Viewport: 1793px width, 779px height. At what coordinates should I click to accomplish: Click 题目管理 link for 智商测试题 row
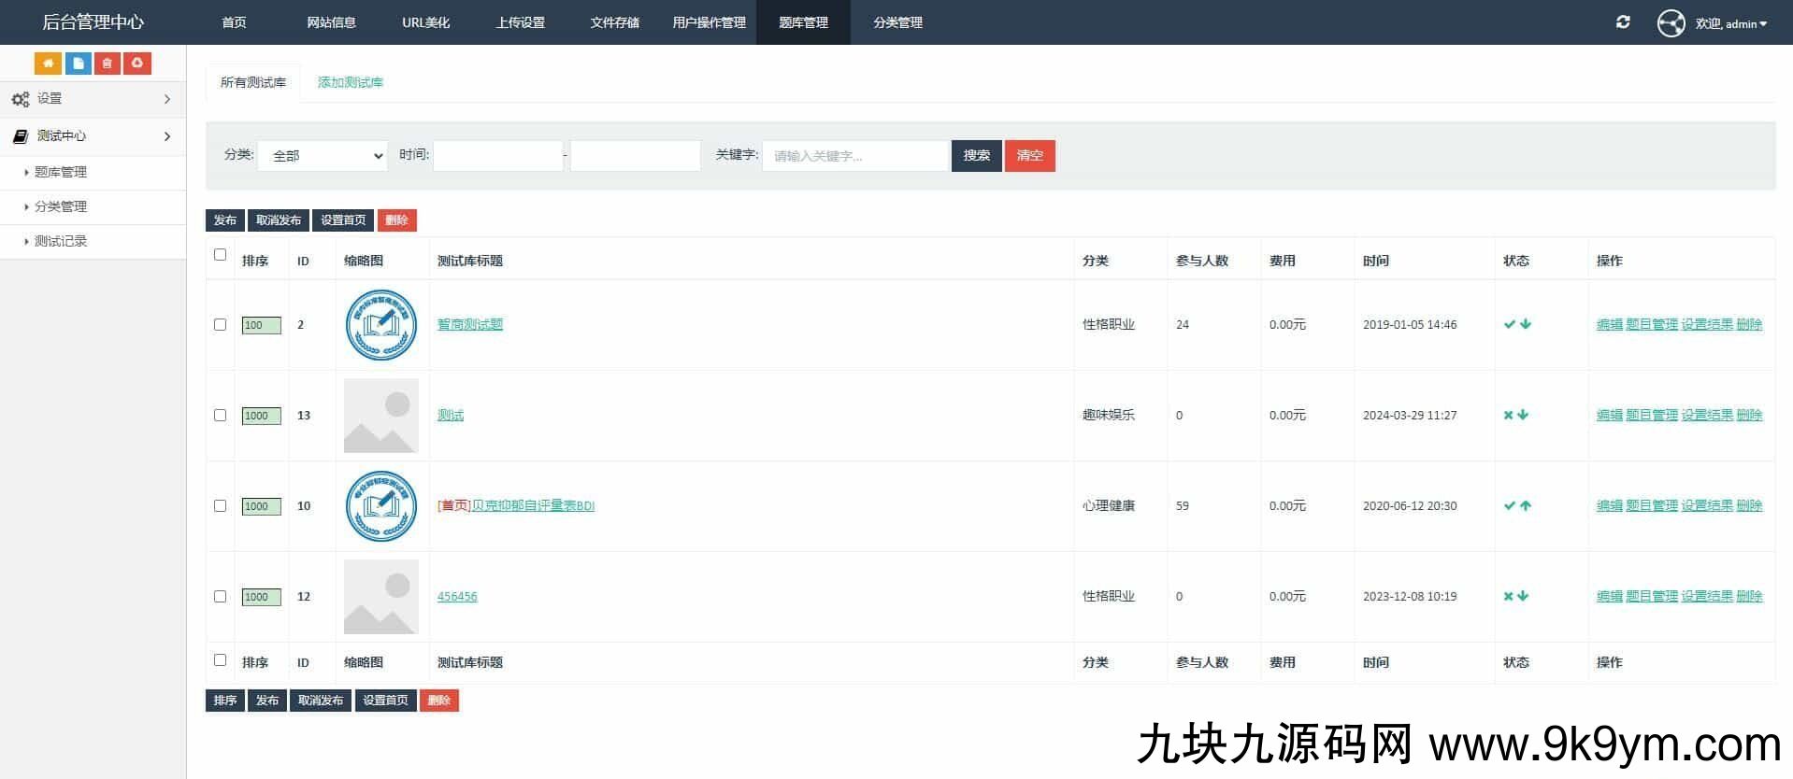click(1651, 325)
